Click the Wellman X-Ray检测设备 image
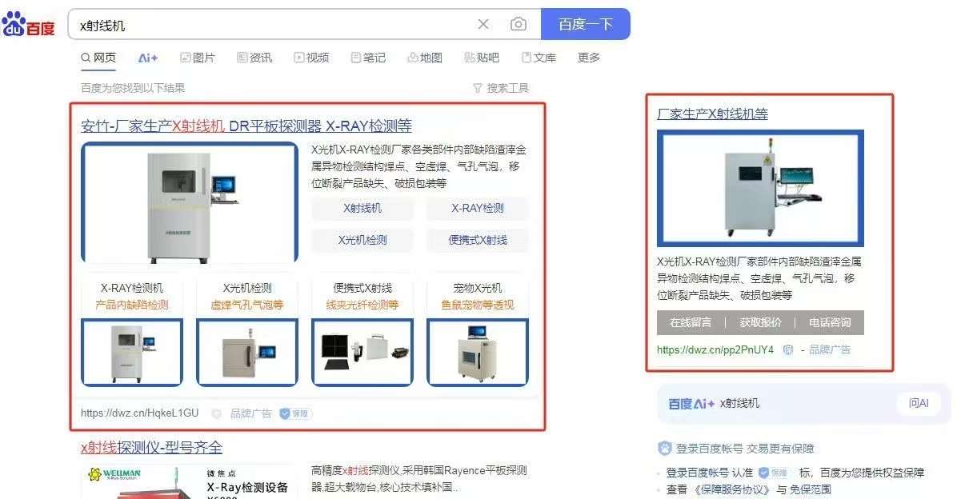Viewport: 973px width, 499px height. (x=189, y=481)
